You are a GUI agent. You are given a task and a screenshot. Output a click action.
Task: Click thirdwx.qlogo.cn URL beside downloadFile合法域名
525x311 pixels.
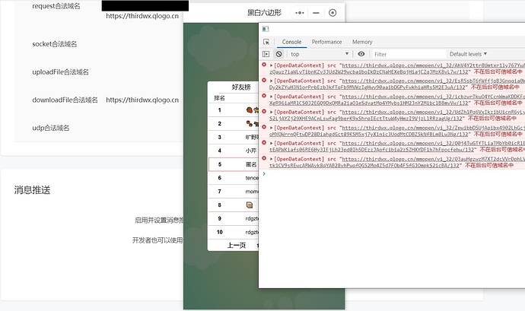point(142,100)
